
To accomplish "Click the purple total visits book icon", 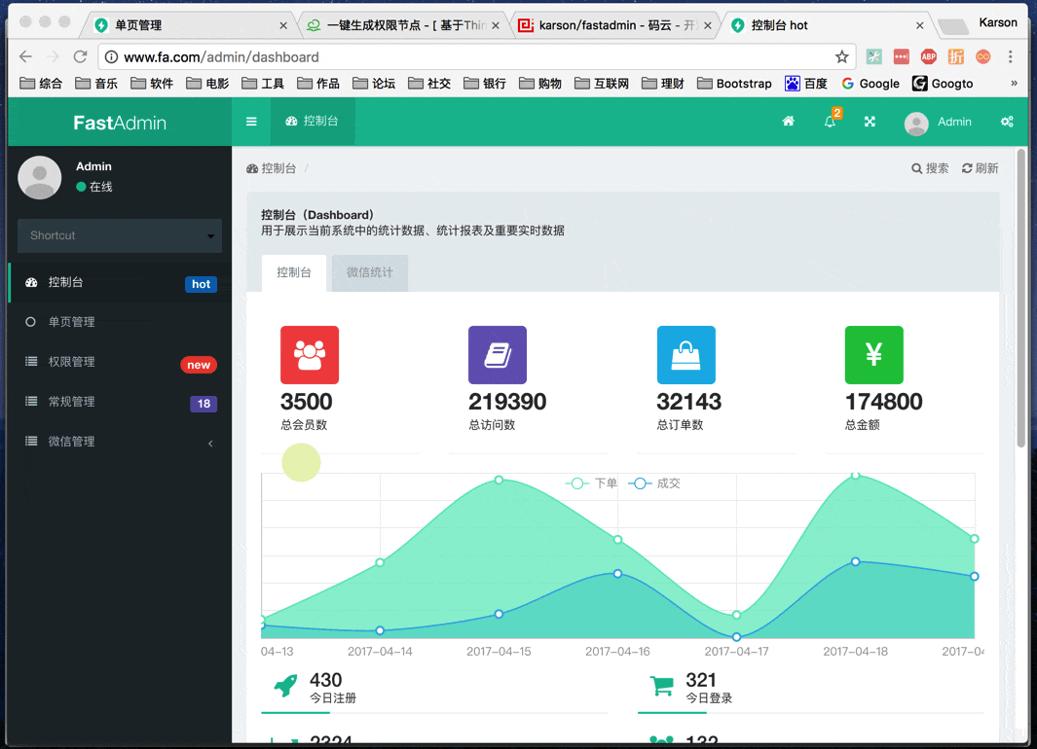I will coord(498,355).
